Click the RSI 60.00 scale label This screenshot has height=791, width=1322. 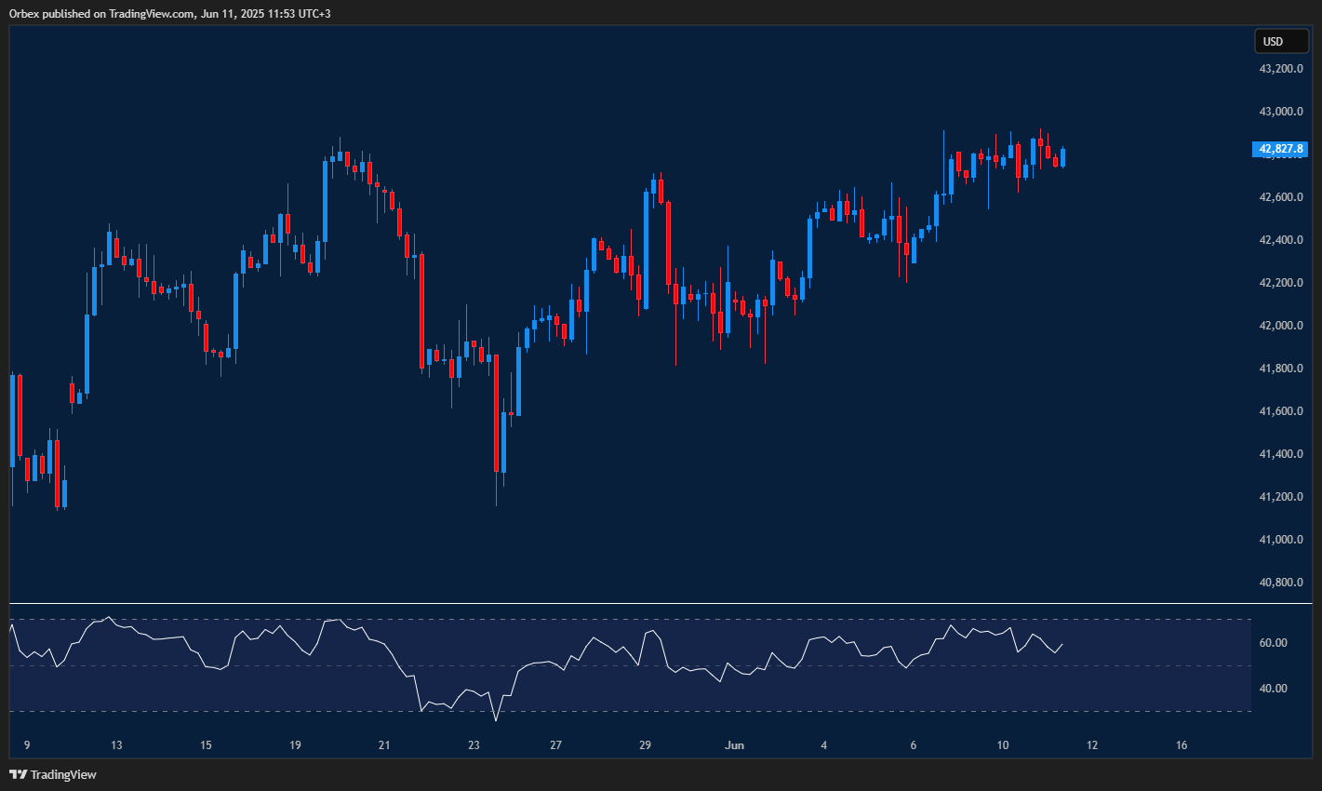(x=1274, y=643)
